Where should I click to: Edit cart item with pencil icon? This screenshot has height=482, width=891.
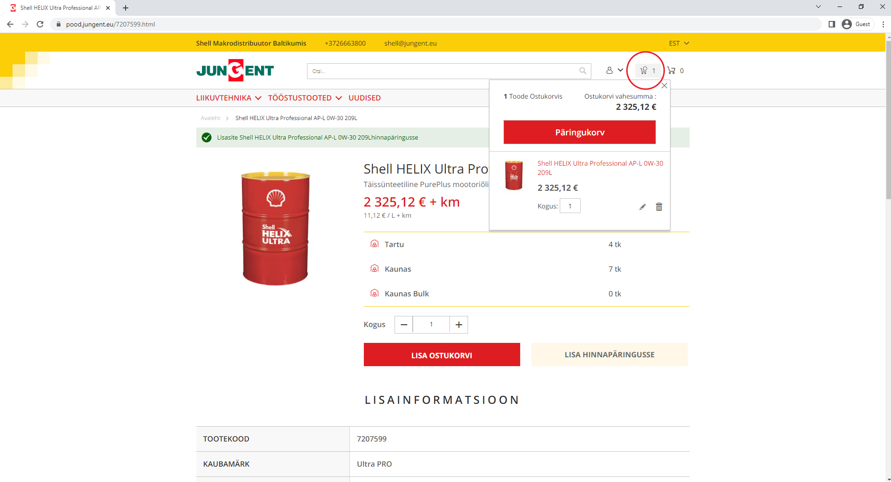[643, 207]
